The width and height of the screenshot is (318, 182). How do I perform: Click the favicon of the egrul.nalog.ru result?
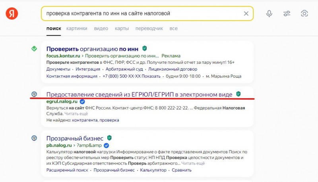click(34, 94)
